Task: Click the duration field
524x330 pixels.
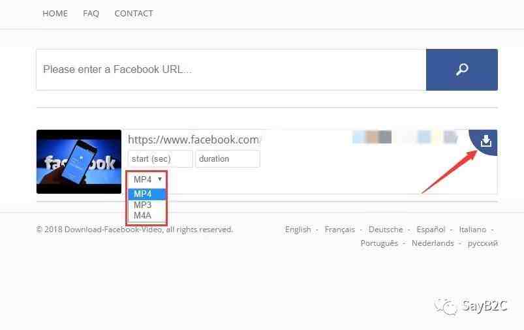Action: pos(228,158)
